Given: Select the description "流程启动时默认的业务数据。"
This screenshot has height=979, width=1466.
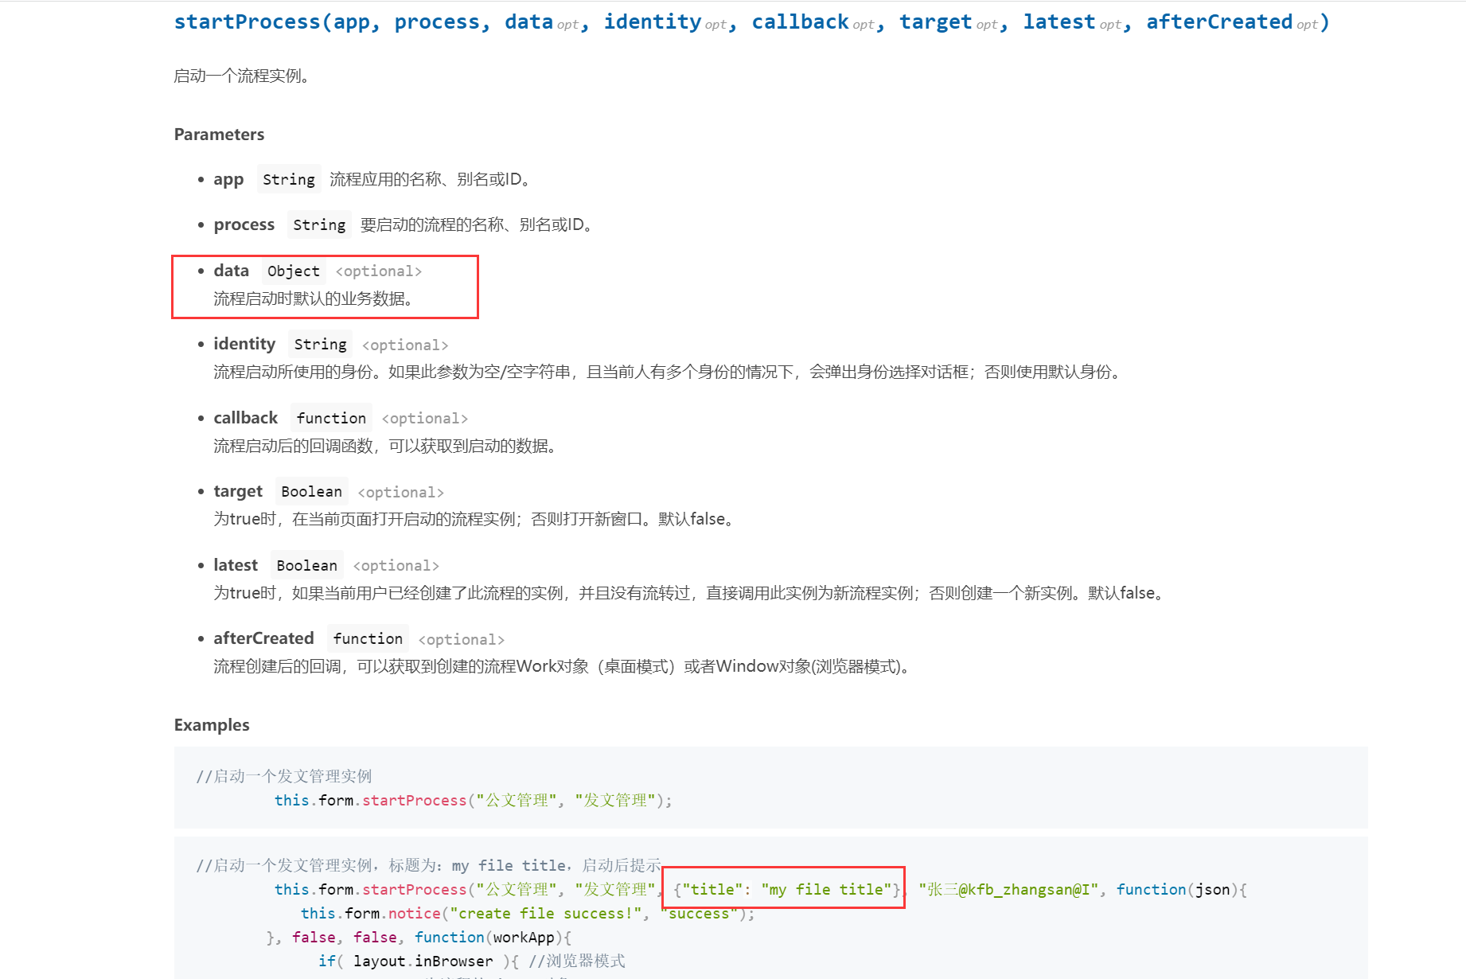Looking at the screenshot, I should (x=314, y=299).
